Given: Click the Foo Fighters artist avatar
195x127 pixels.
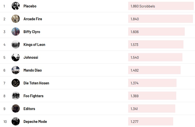Looking at the screenshot, I should point(16,96).
